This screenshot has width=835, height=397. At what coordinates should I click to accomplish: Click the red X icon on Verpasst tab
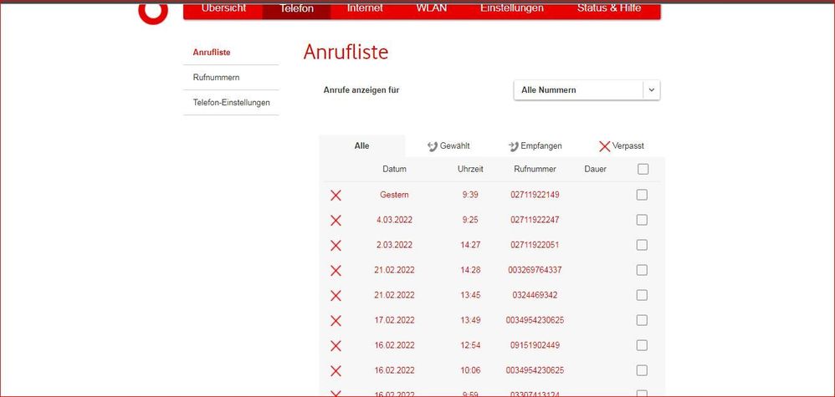pyautogui.click(x=604, y=146)
